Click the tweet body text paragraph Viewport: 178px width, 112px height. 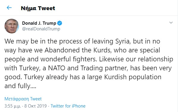89,64
